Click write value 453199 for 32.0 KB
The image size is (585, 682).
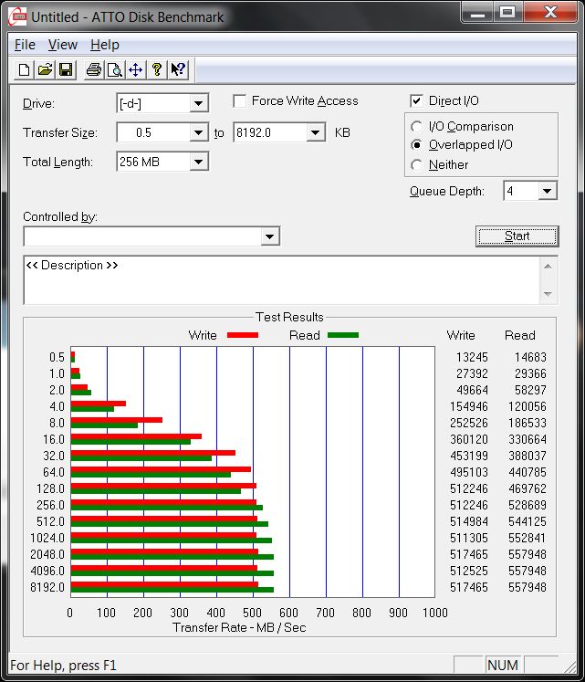[x=469, y=456]
